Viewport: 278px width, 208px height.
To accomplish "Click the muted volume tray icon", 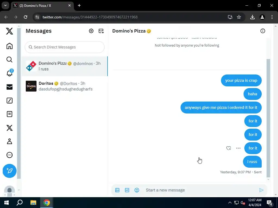I will point(243,203).
